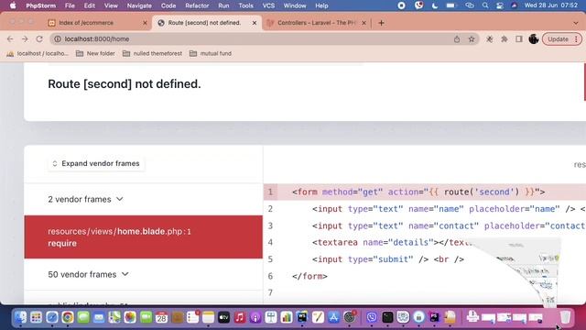Click the bug-shaped extension icon
586x330 pixels.
tap(489, 38)
